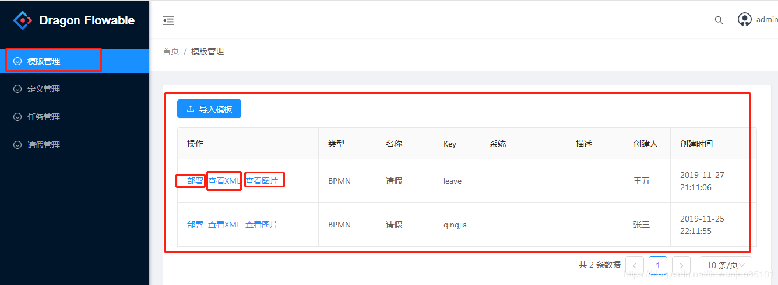
Task: Open the 请假管理 menu item
Action: (74, 145)
